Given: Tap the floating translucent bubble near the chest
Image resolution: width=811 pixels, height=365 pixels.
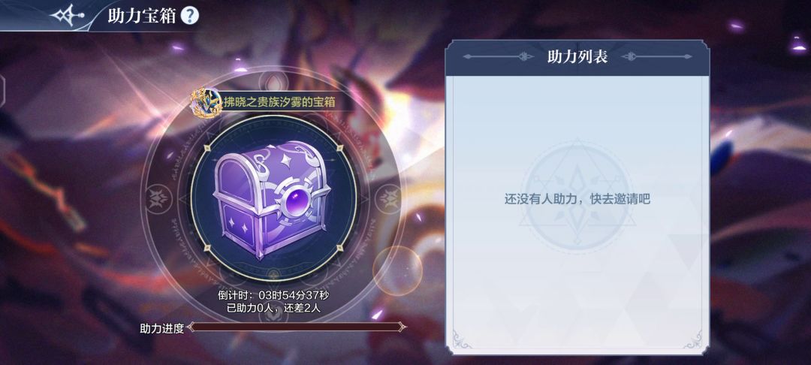Looking at the screenshot, I should point(398,271).
